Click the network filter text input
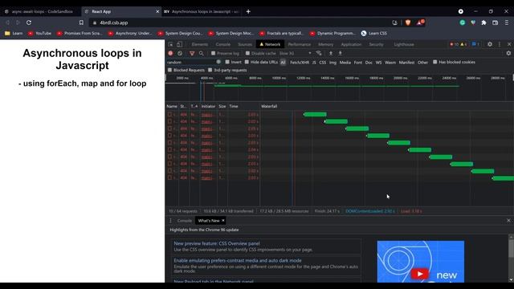The height and width of the screenshot is (289, 514). click(191, 63)
